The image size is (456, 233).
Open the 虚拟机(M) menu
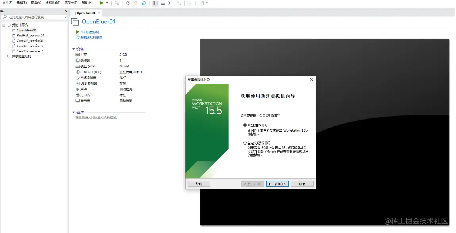tap(53, 3)
